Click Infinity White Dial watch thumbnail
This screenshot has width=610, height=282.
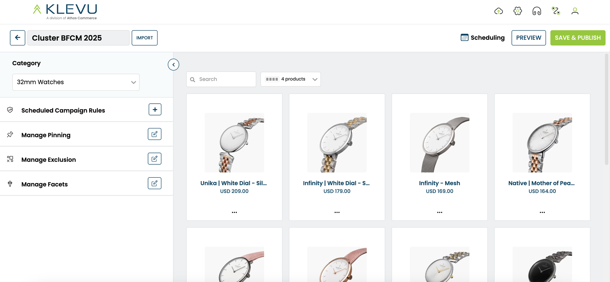click(x=337, y=143)
